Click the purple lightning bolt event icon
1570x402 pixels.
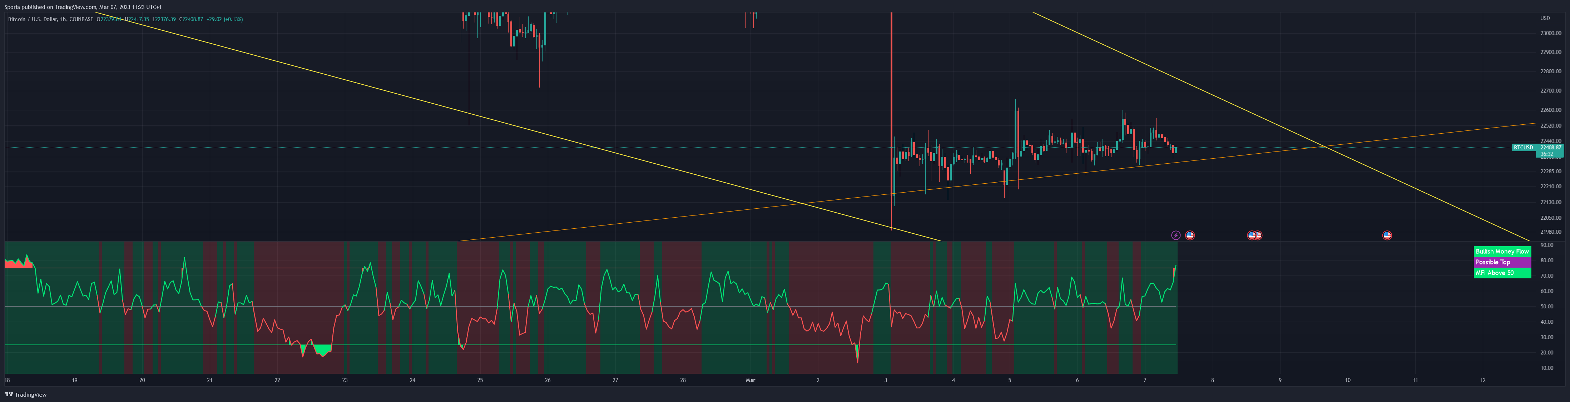(x=1176, y=235)
